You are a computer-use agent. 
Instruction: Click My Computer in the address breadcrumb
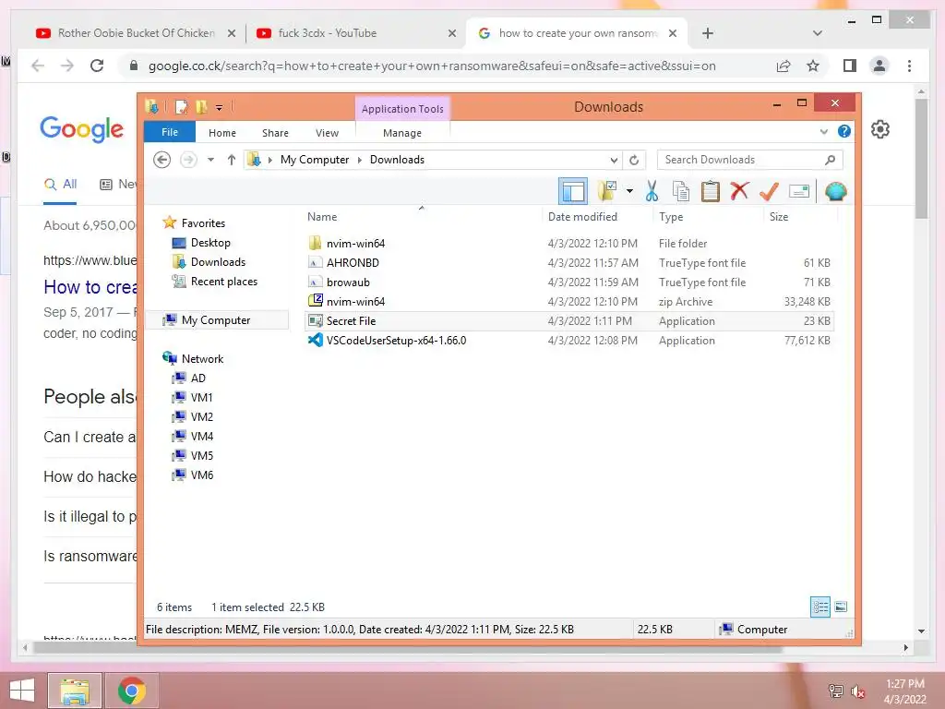point(314,160)
